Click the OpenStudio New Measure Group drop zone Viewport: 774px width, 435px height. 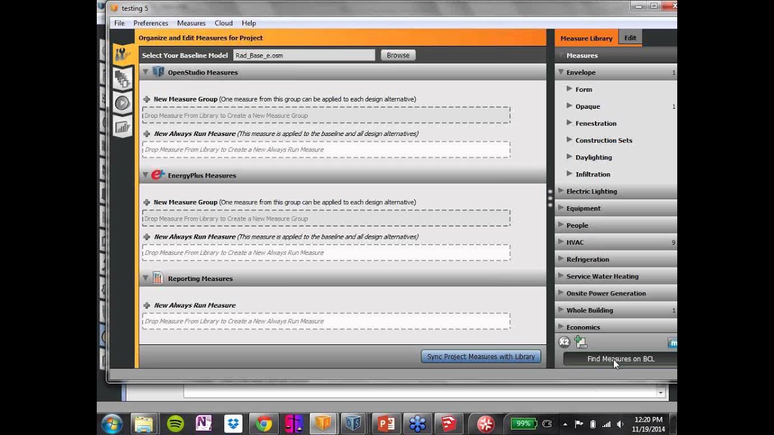327,115
